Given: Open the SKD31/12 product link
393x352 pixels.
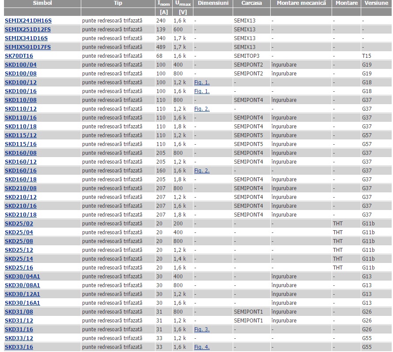Looking at the screenshot, I should click(x=19, y=321).
